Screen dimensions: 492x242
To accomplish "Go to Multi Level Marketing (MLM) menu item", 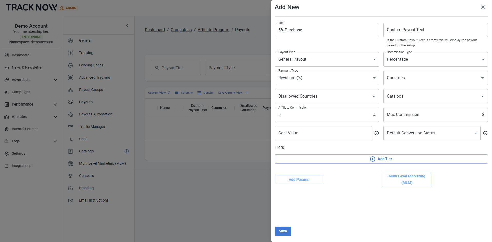I will (x=102, y=164).
